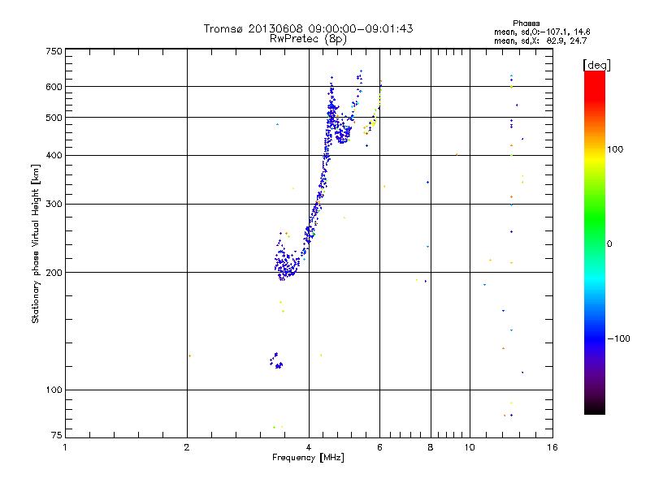Click the frequency axis tick label "2"

point(187,447)
